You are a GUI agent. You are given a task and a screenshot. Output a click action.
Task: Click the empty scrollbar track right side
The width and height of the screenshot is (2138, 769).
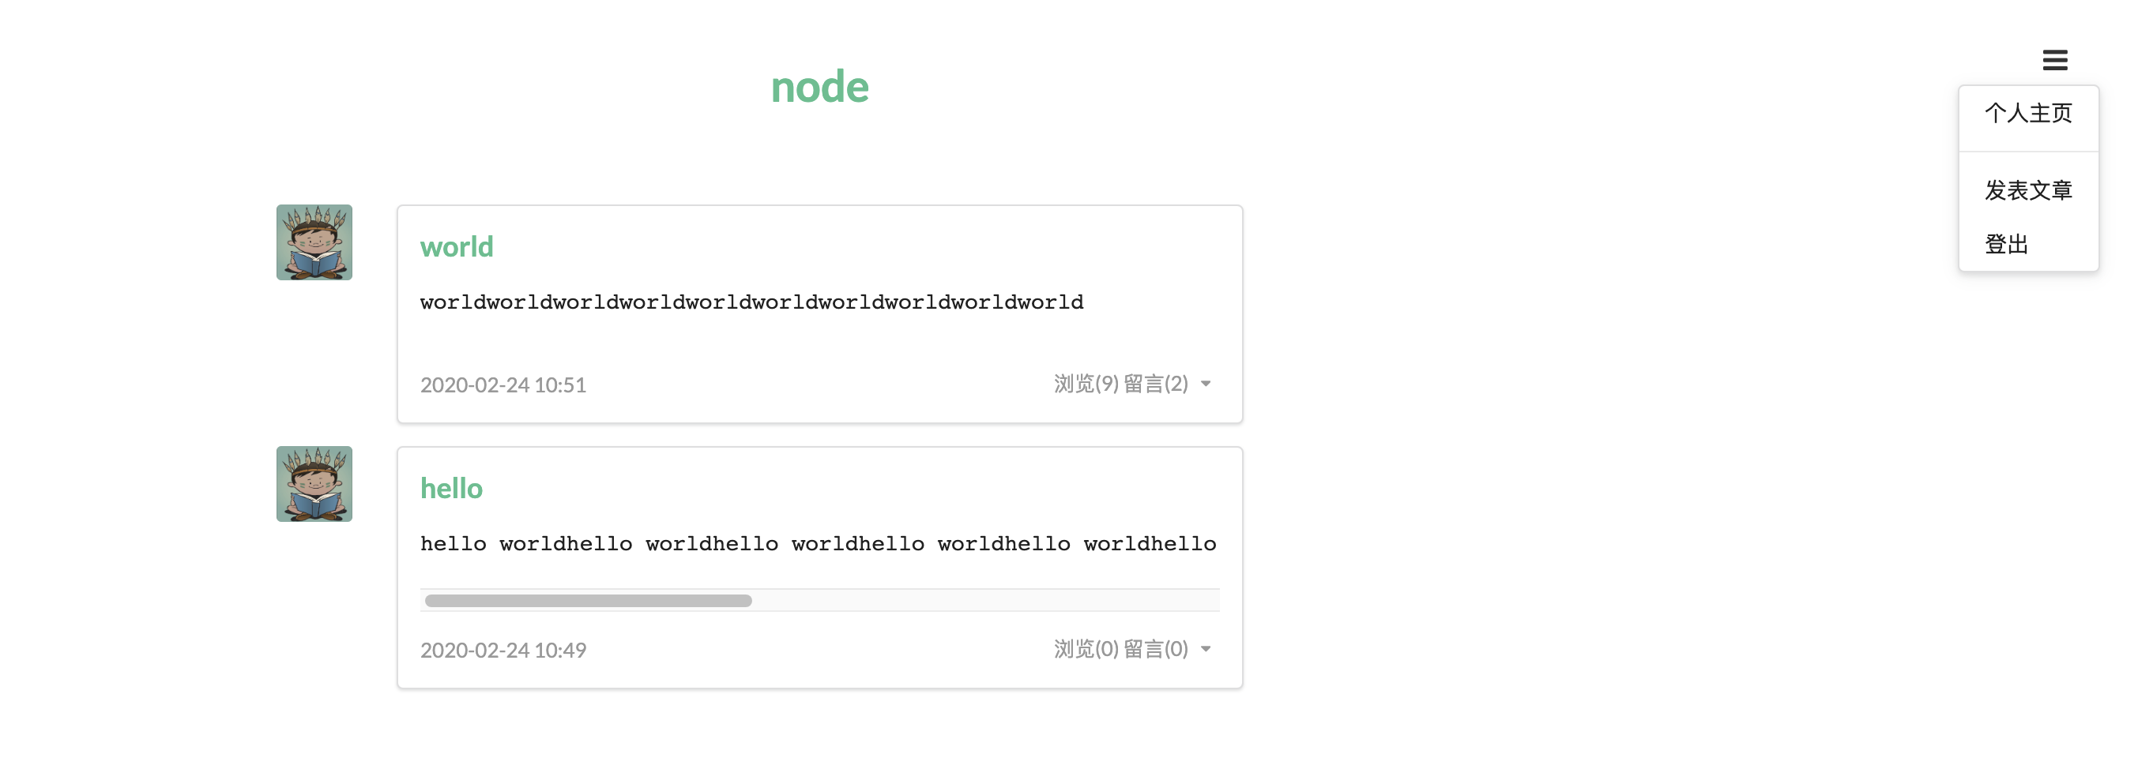[x=986, y=601]
